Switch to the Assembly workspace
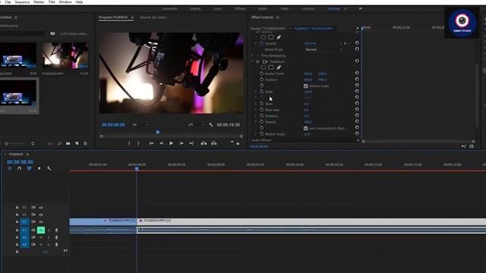486x273 pixels. [170, 8]
